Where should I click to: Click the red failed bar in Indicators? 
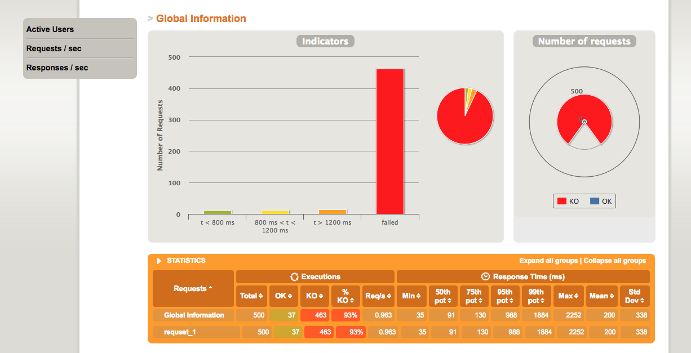tap(389, 141)
